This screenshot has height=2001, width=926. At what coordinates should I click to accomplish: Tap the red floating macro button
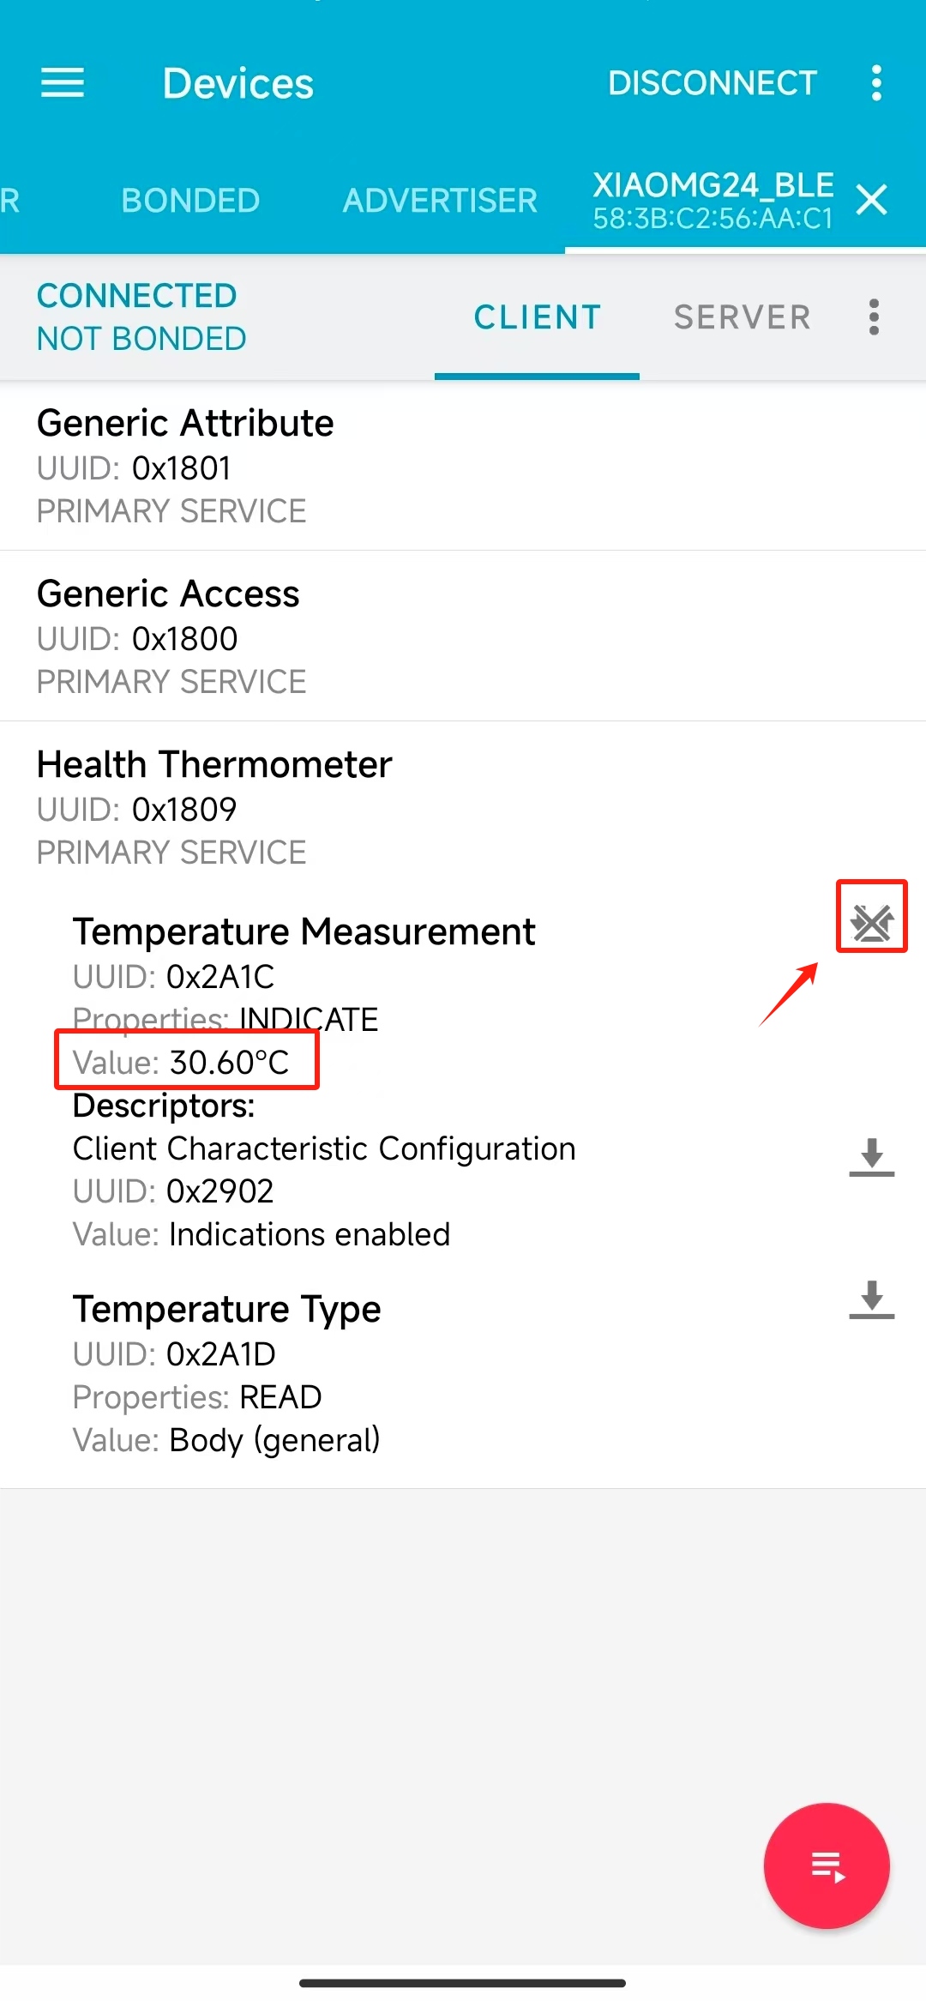pyautogui.click(x=827, y=1865)
